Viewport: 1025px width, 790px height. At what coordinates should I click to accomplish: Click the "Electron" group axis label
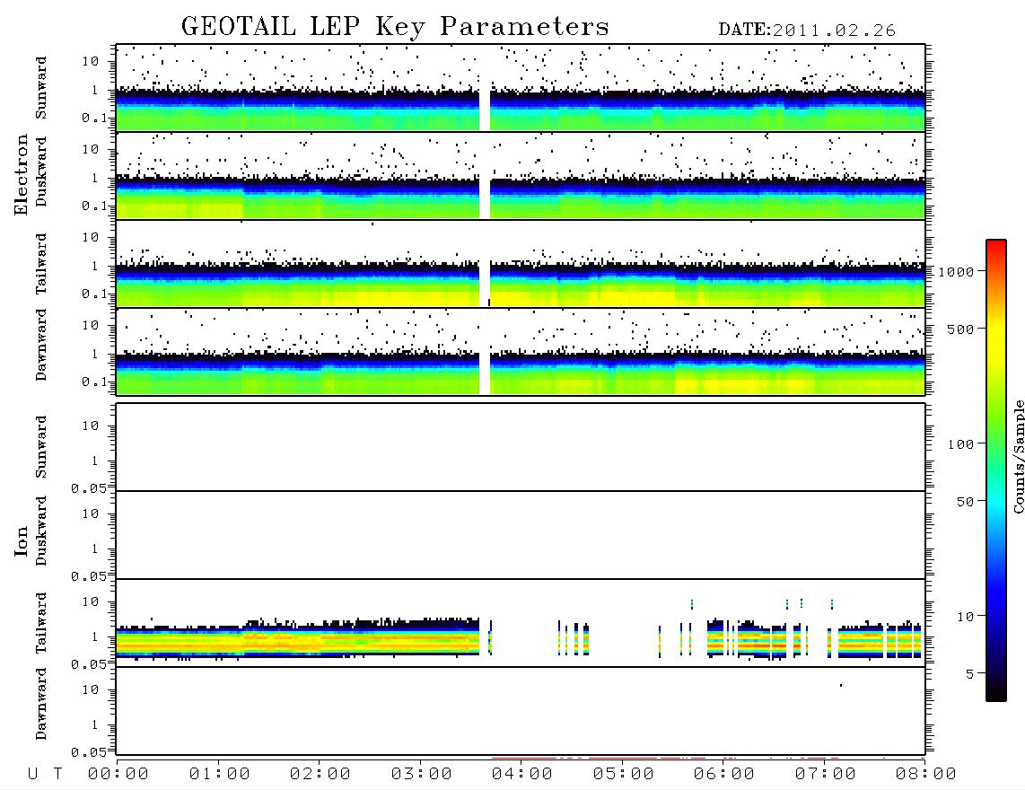[x=22, y=175]
